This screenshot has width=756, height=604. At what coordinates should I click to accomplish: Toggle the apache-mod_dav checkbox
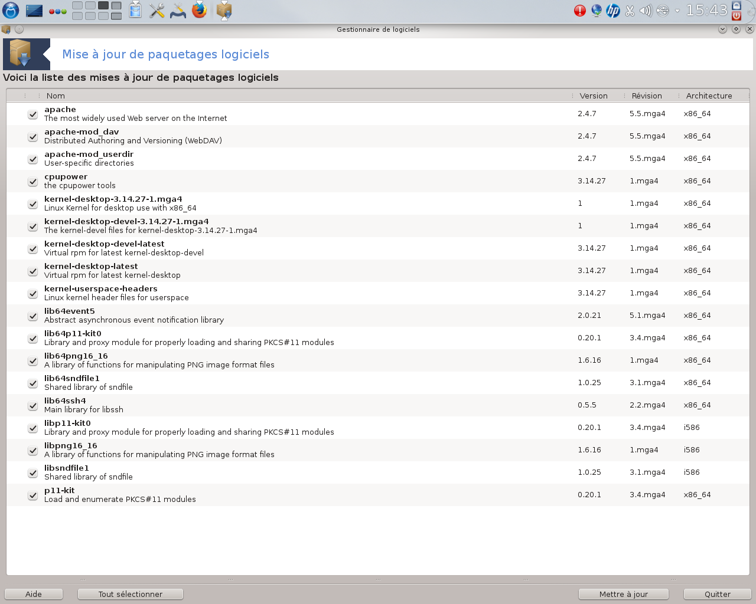(33, 137)
